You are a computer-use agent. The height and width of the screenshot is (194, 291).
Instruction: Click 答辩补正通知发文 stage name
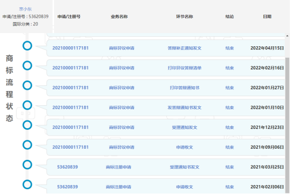(x=184, y=48)
